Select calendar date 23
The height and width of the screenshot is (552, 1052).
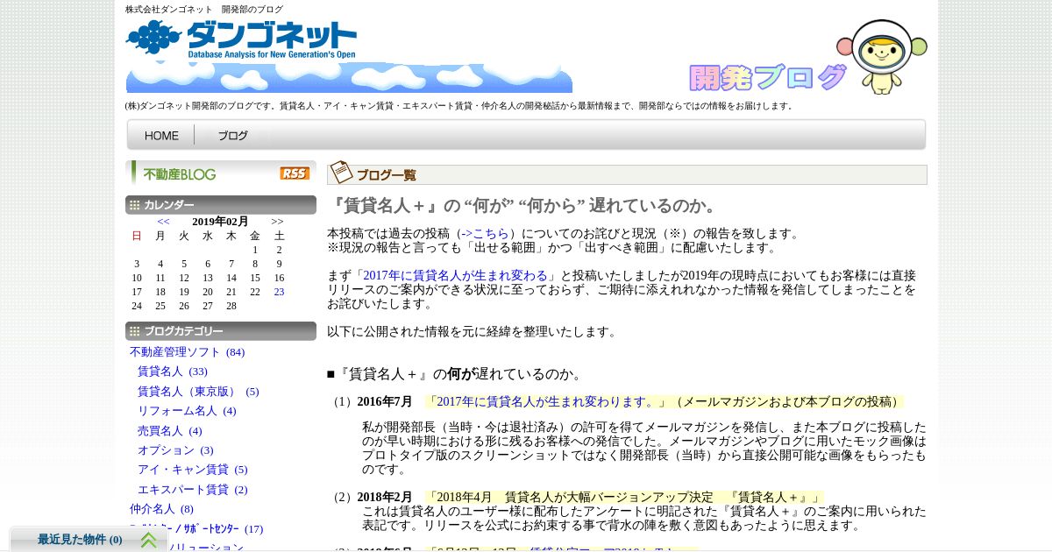279,292
